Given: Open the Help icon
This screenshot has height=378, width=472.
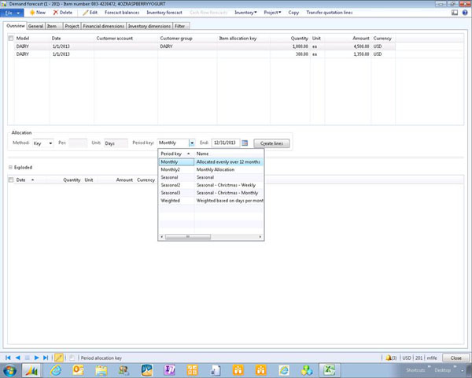Looking at the screenshot, I should tap(465, 13).
